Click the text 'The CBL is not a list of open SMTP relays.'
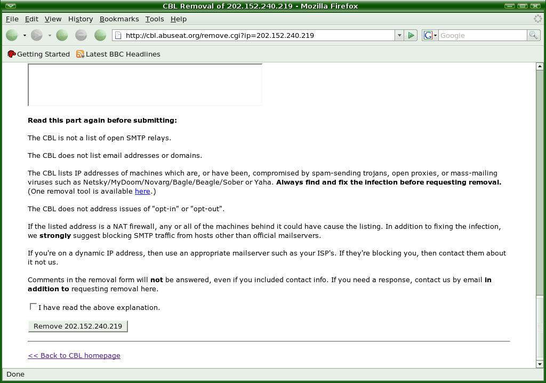The width and height of the screenshot is (546, 383). (100, 138)
